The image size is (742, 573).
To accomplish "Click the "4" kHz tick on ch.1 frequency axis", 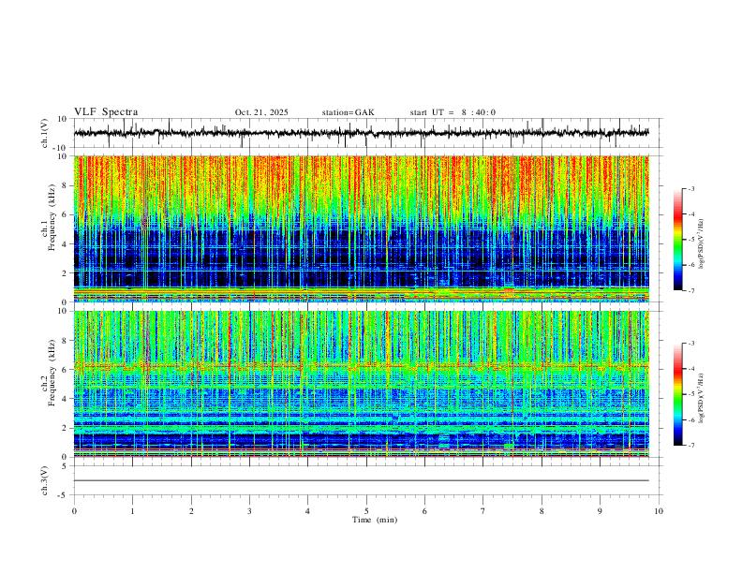I will pos(66,244).
